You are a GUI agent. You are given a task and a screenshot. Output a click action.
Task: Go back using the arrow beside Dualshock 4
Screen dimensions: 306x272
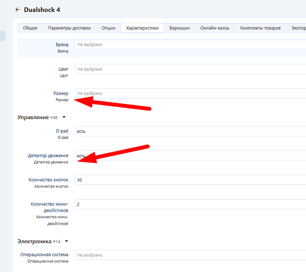[x=17, y=10]
